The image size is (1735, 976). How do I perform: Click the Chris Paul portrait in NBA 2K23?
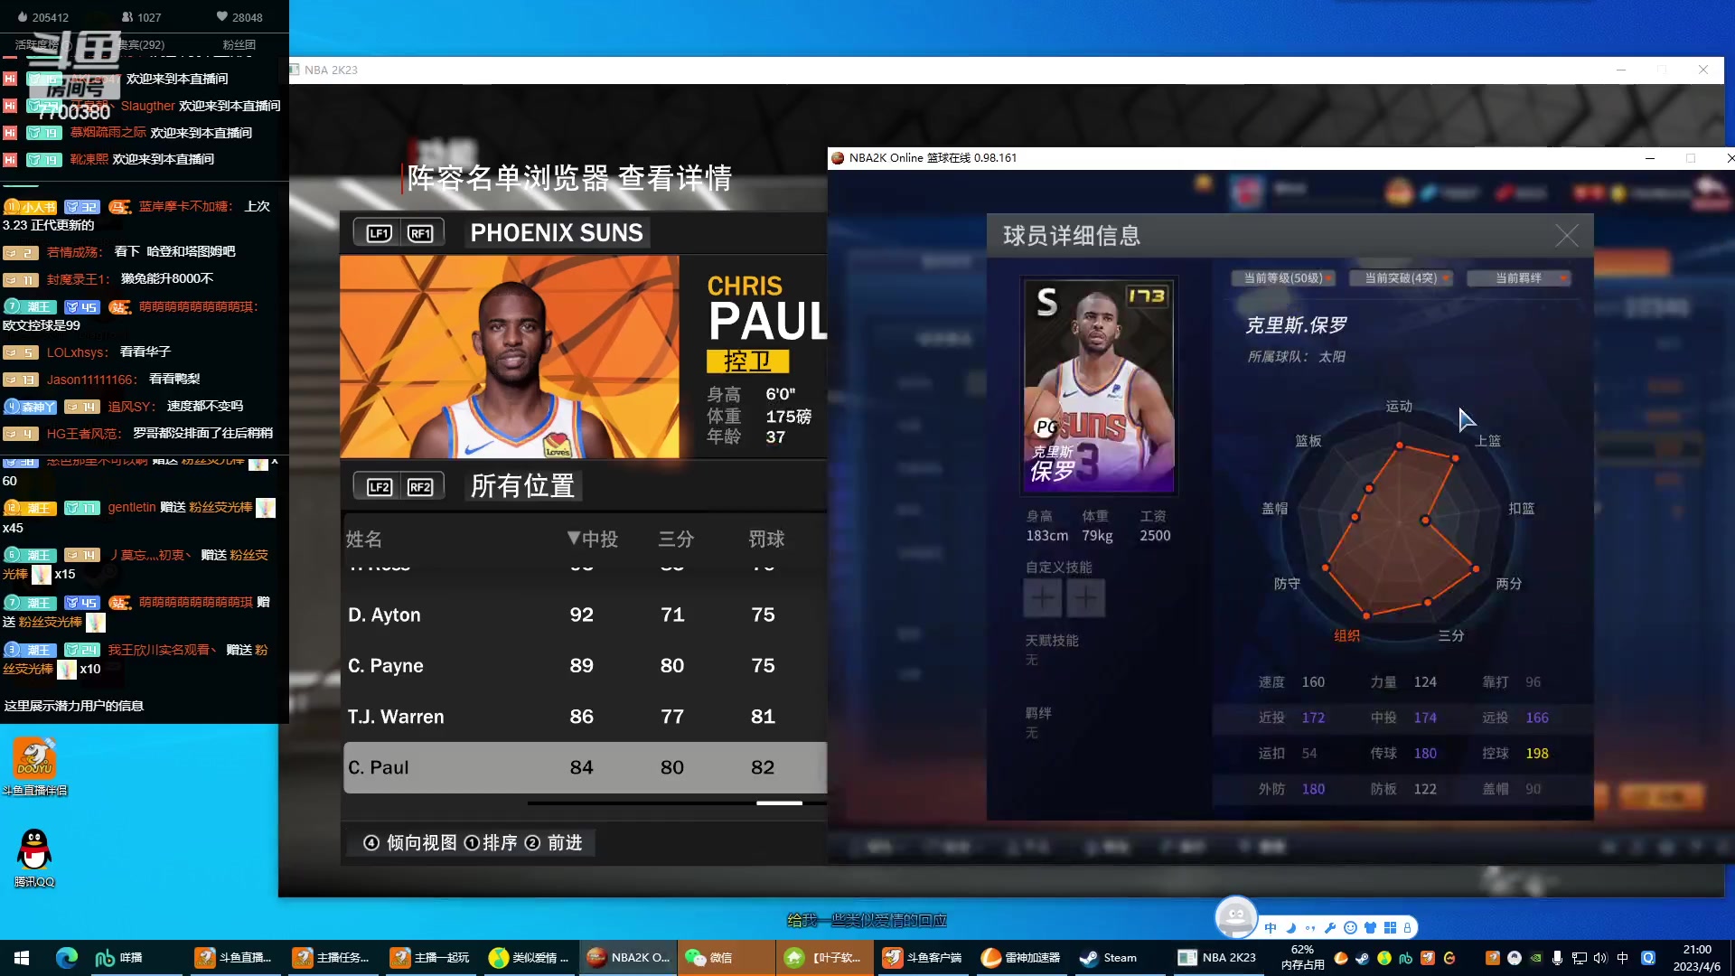[x=509, y=356]
